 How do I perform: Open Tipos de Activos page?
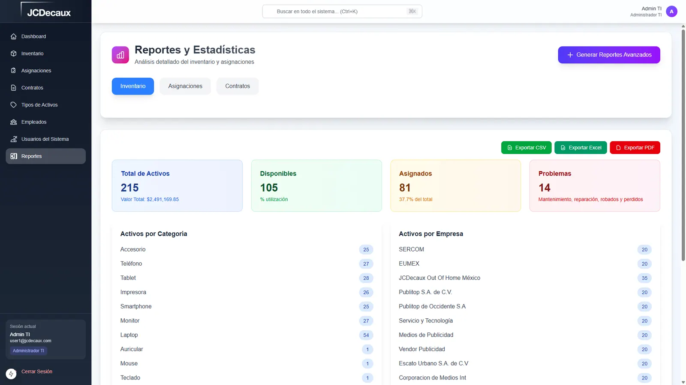[45, 105]
